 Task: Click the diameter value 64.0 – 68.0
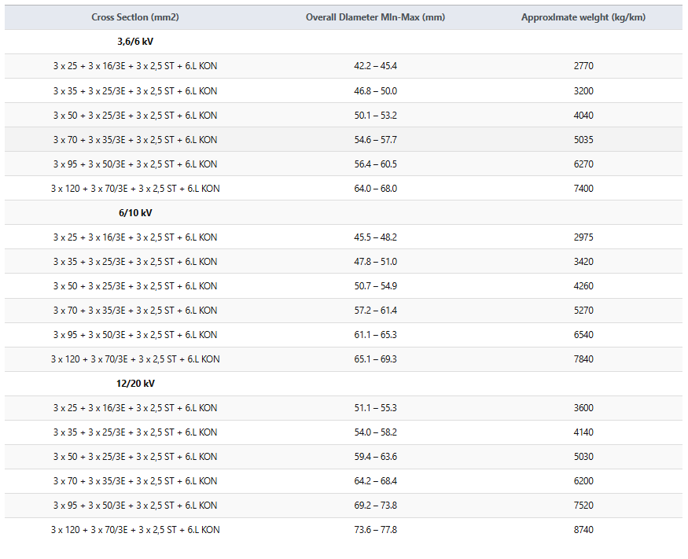click(x=376, y=189)
